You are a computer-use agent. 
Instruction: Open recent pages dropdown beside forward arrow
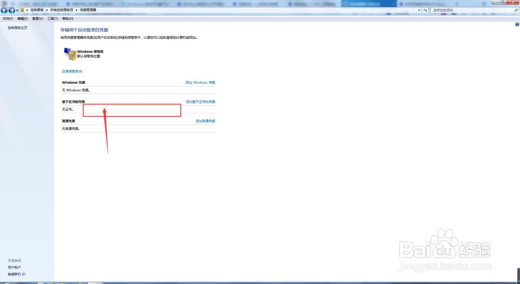(x=17, y=10)
